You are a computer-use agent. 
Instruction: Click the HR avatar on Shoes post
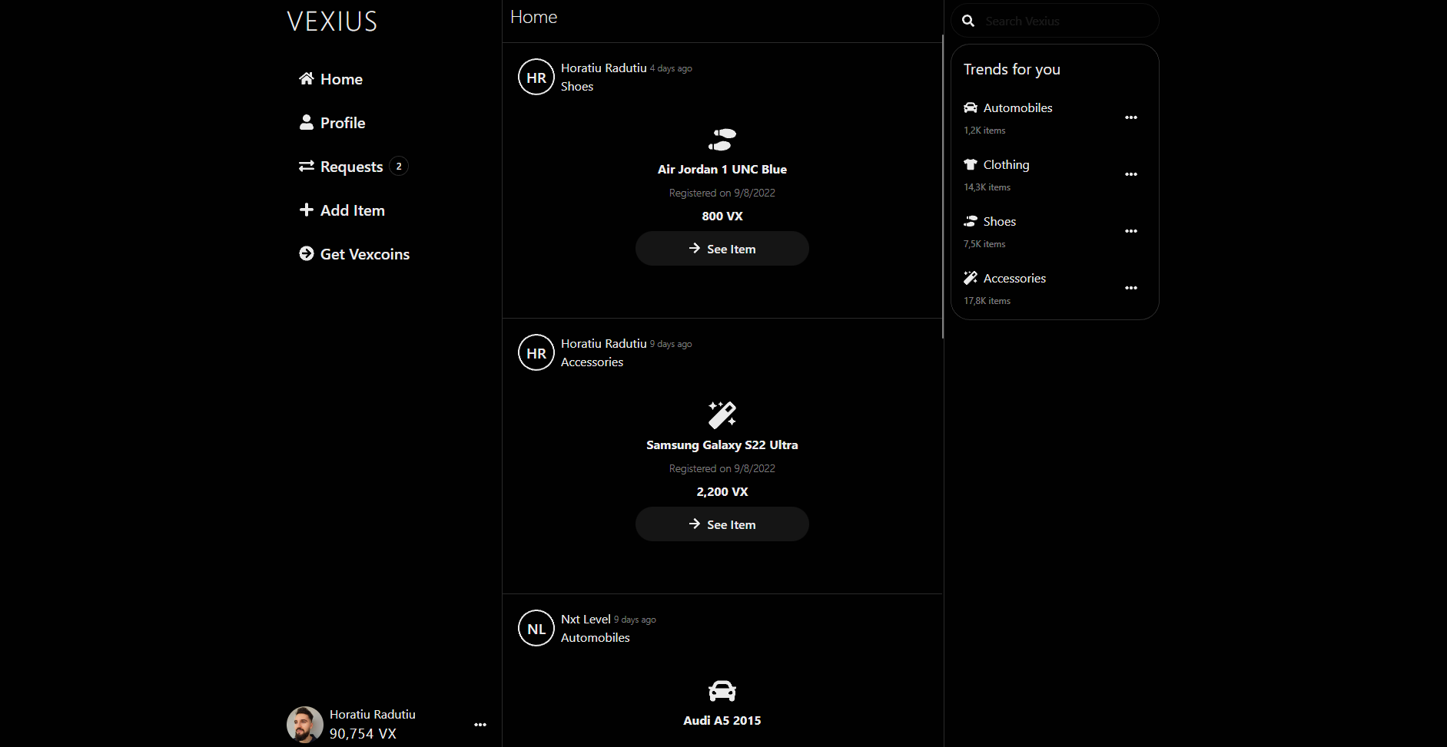coord(536,78)
